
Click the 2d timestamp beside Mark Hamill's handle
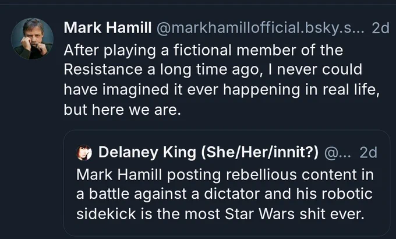(381, 28)
